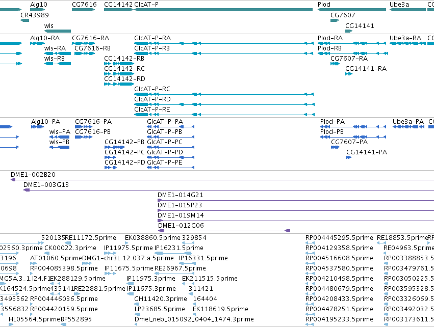Open the CG14142-PD protein label
The width and height of the screenshot is (434, 327).
pos(125,162)
